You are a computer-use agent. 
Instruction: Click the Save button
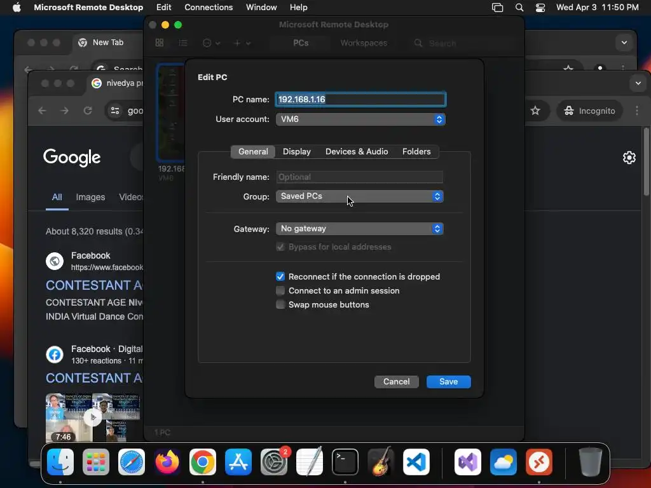[x=448, y=382]
